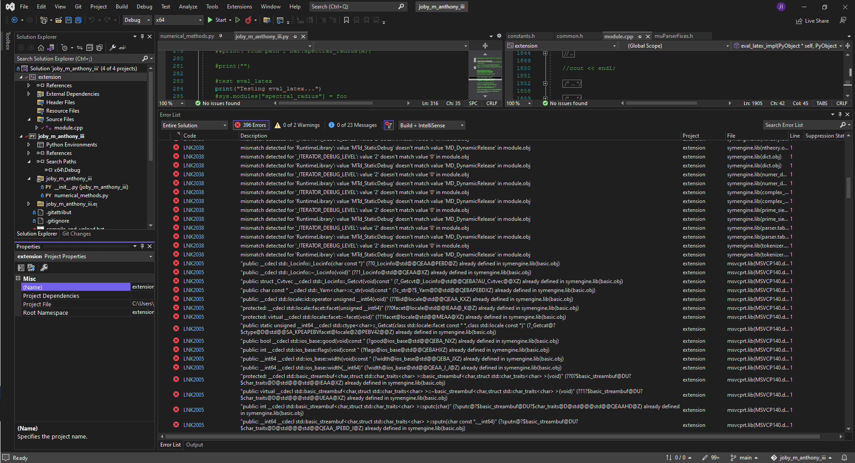Switch to the Output tab

click(x=194, y=445)
